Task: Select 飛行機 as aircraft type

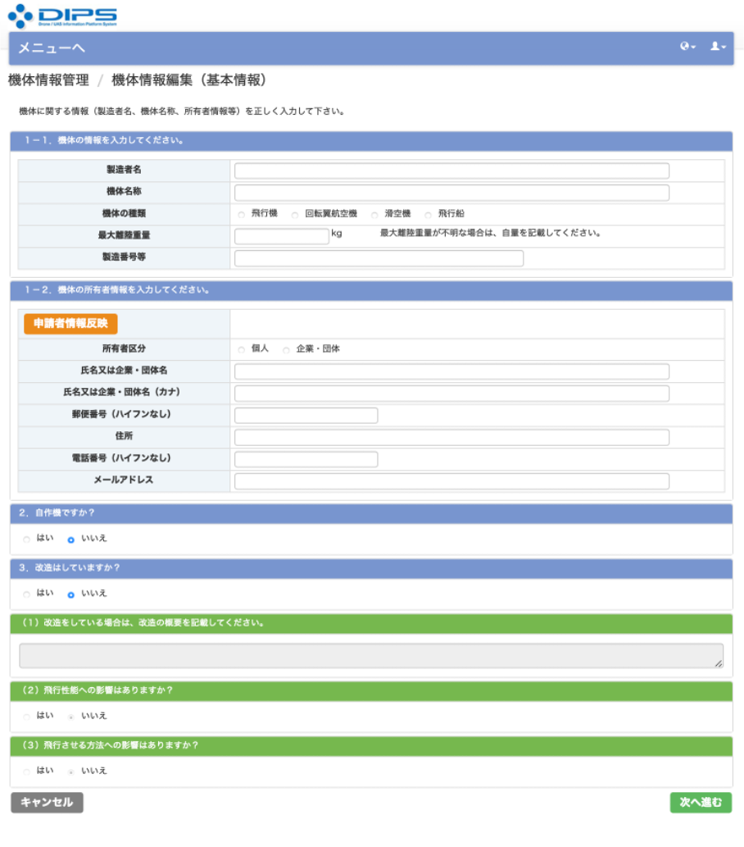Action: 241,214
